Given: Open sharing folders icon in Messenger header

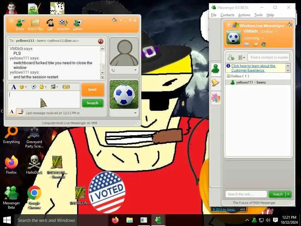Looking at the screenshot, I should coord(255,45).
